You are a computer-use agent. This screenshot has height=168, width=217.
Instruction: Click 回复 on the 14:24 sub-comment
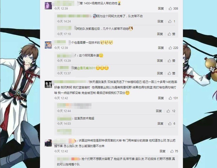click(160, 21)
